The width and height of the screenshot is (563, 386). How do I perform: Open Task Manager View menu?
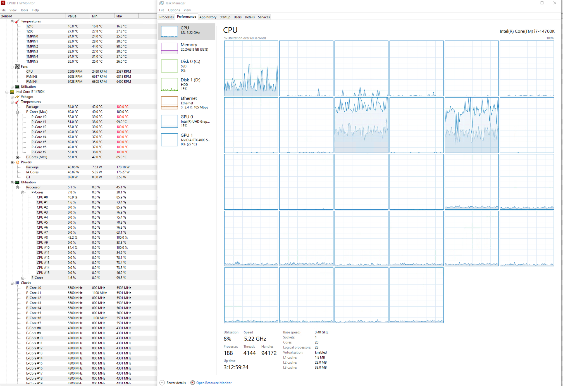[x=187, y=10]
